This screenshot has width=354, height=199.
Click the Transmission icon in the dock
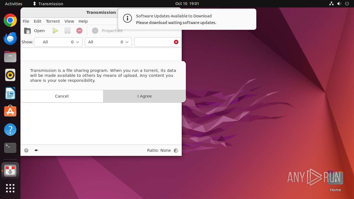click(10, 171)
